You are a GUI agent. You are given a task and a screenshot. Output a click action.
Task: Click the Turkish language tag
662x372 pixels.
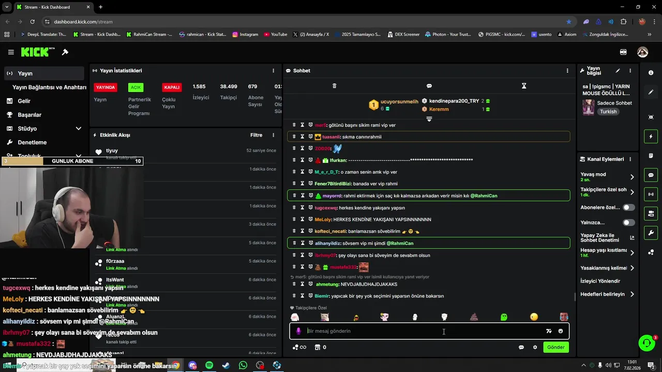click(608, 112)
